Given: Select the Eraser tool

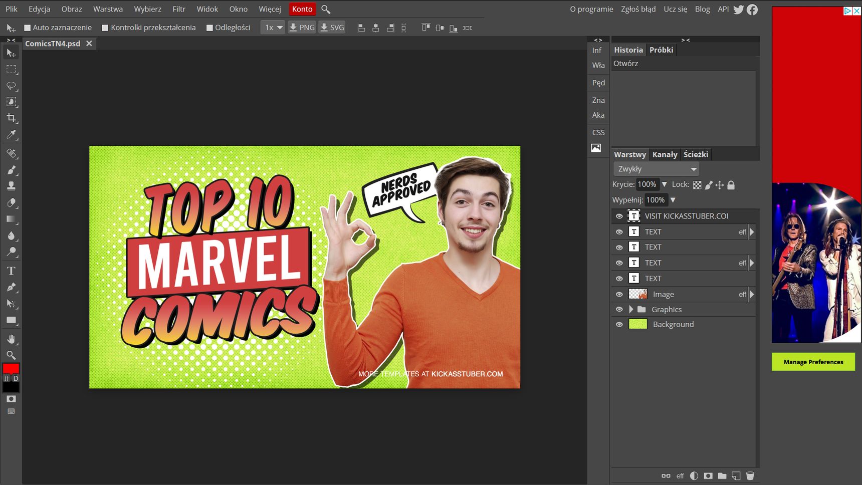Looking at the screenshot, I should click(x=11, y=202).
